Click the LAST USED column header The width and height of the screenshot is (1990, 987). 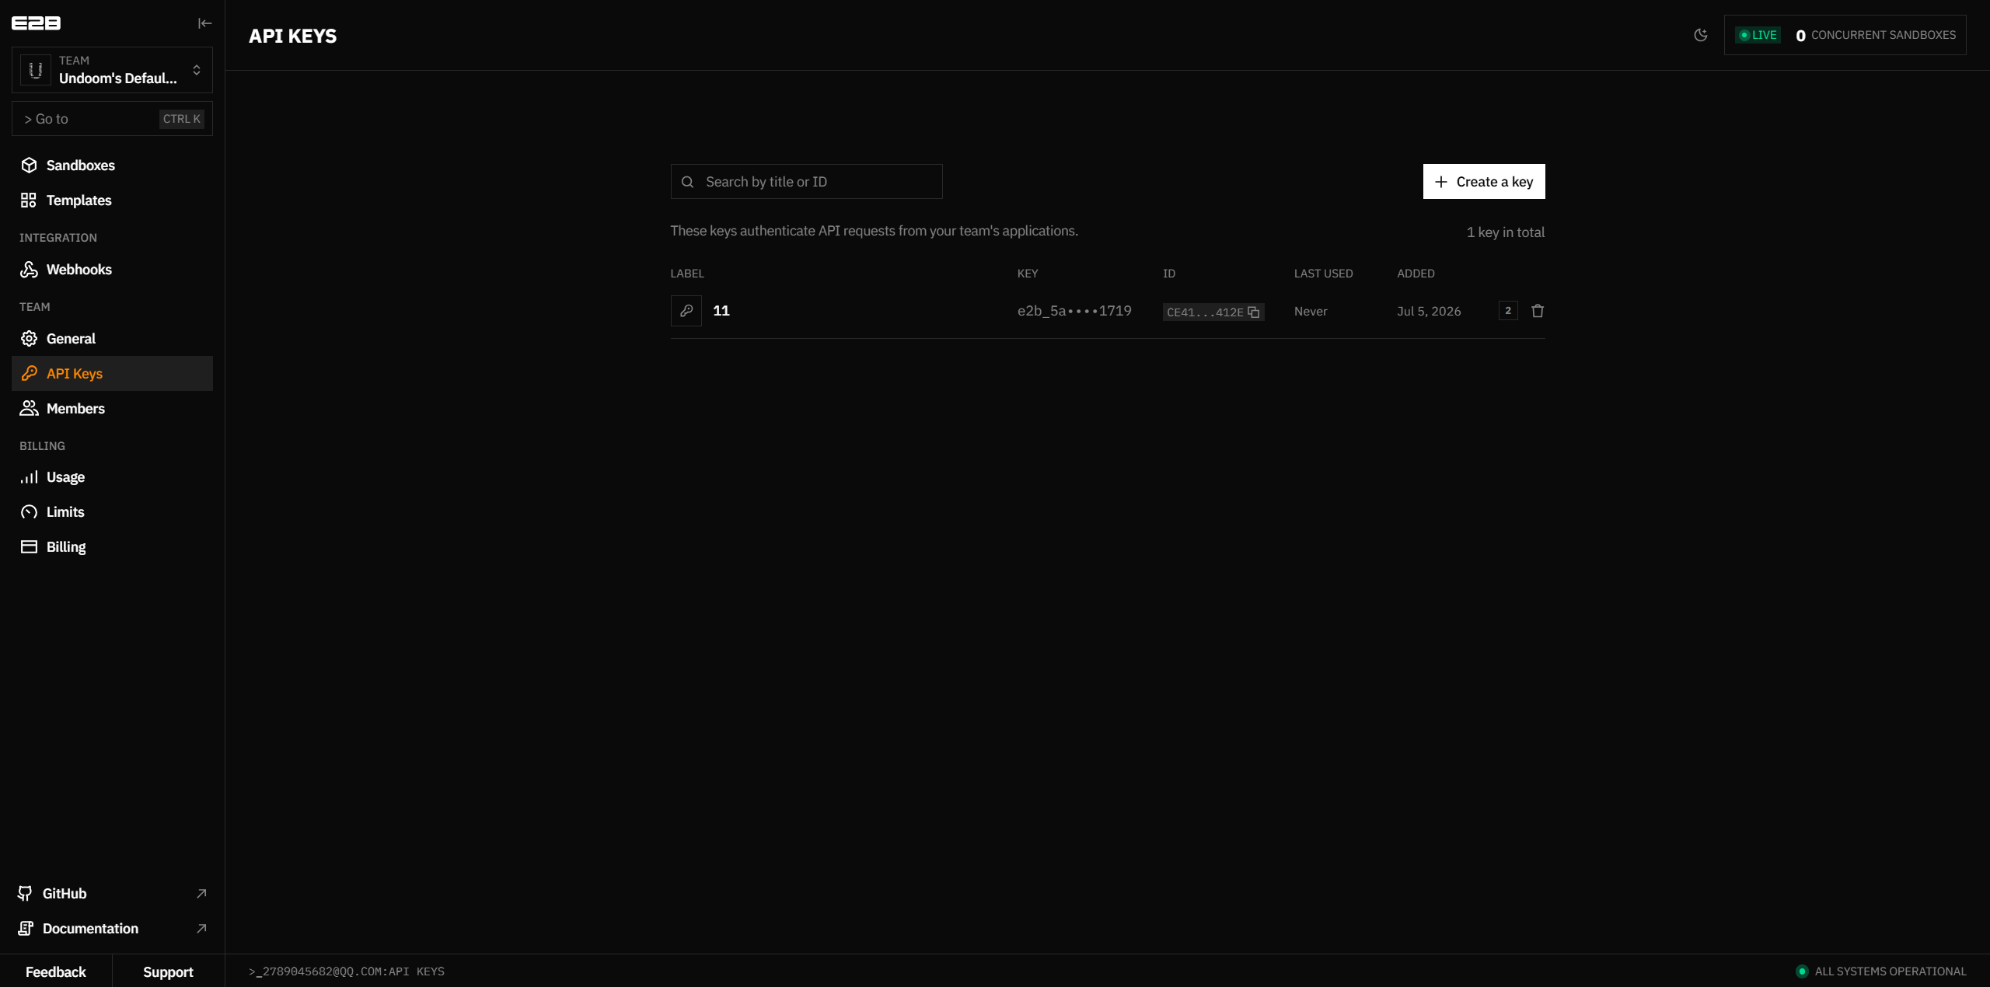(x=1323, y=274)
